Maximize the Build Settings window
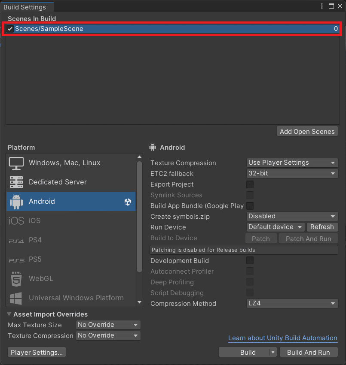 click(x=331, y=6)
